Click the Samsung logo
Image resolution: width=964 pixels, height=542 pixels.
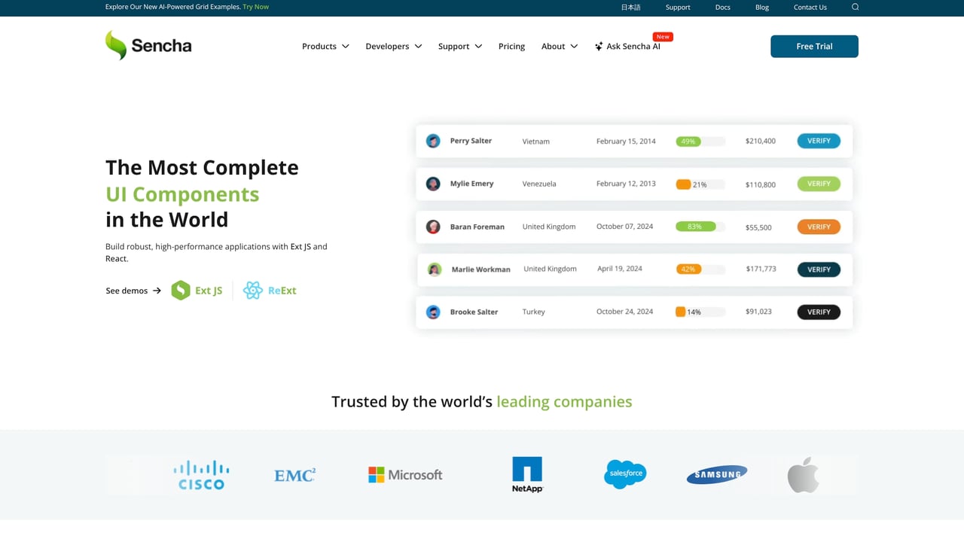[x=716, y=474]
